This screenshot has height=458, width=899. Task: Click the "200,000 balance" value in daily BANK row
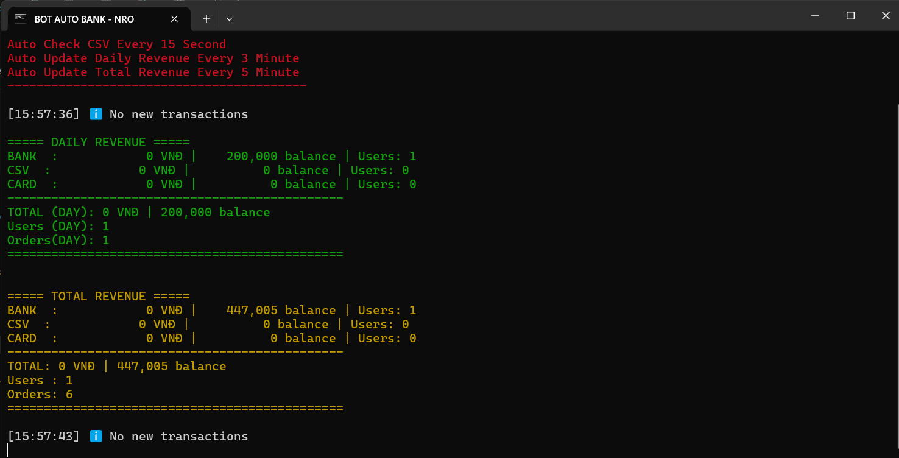[x=281, y=157]
